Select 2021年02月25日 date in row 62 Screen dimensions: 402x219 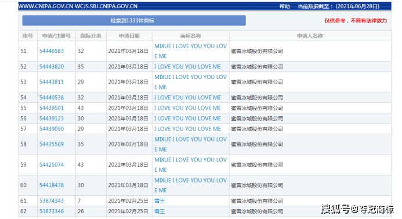tap(128, 211)
